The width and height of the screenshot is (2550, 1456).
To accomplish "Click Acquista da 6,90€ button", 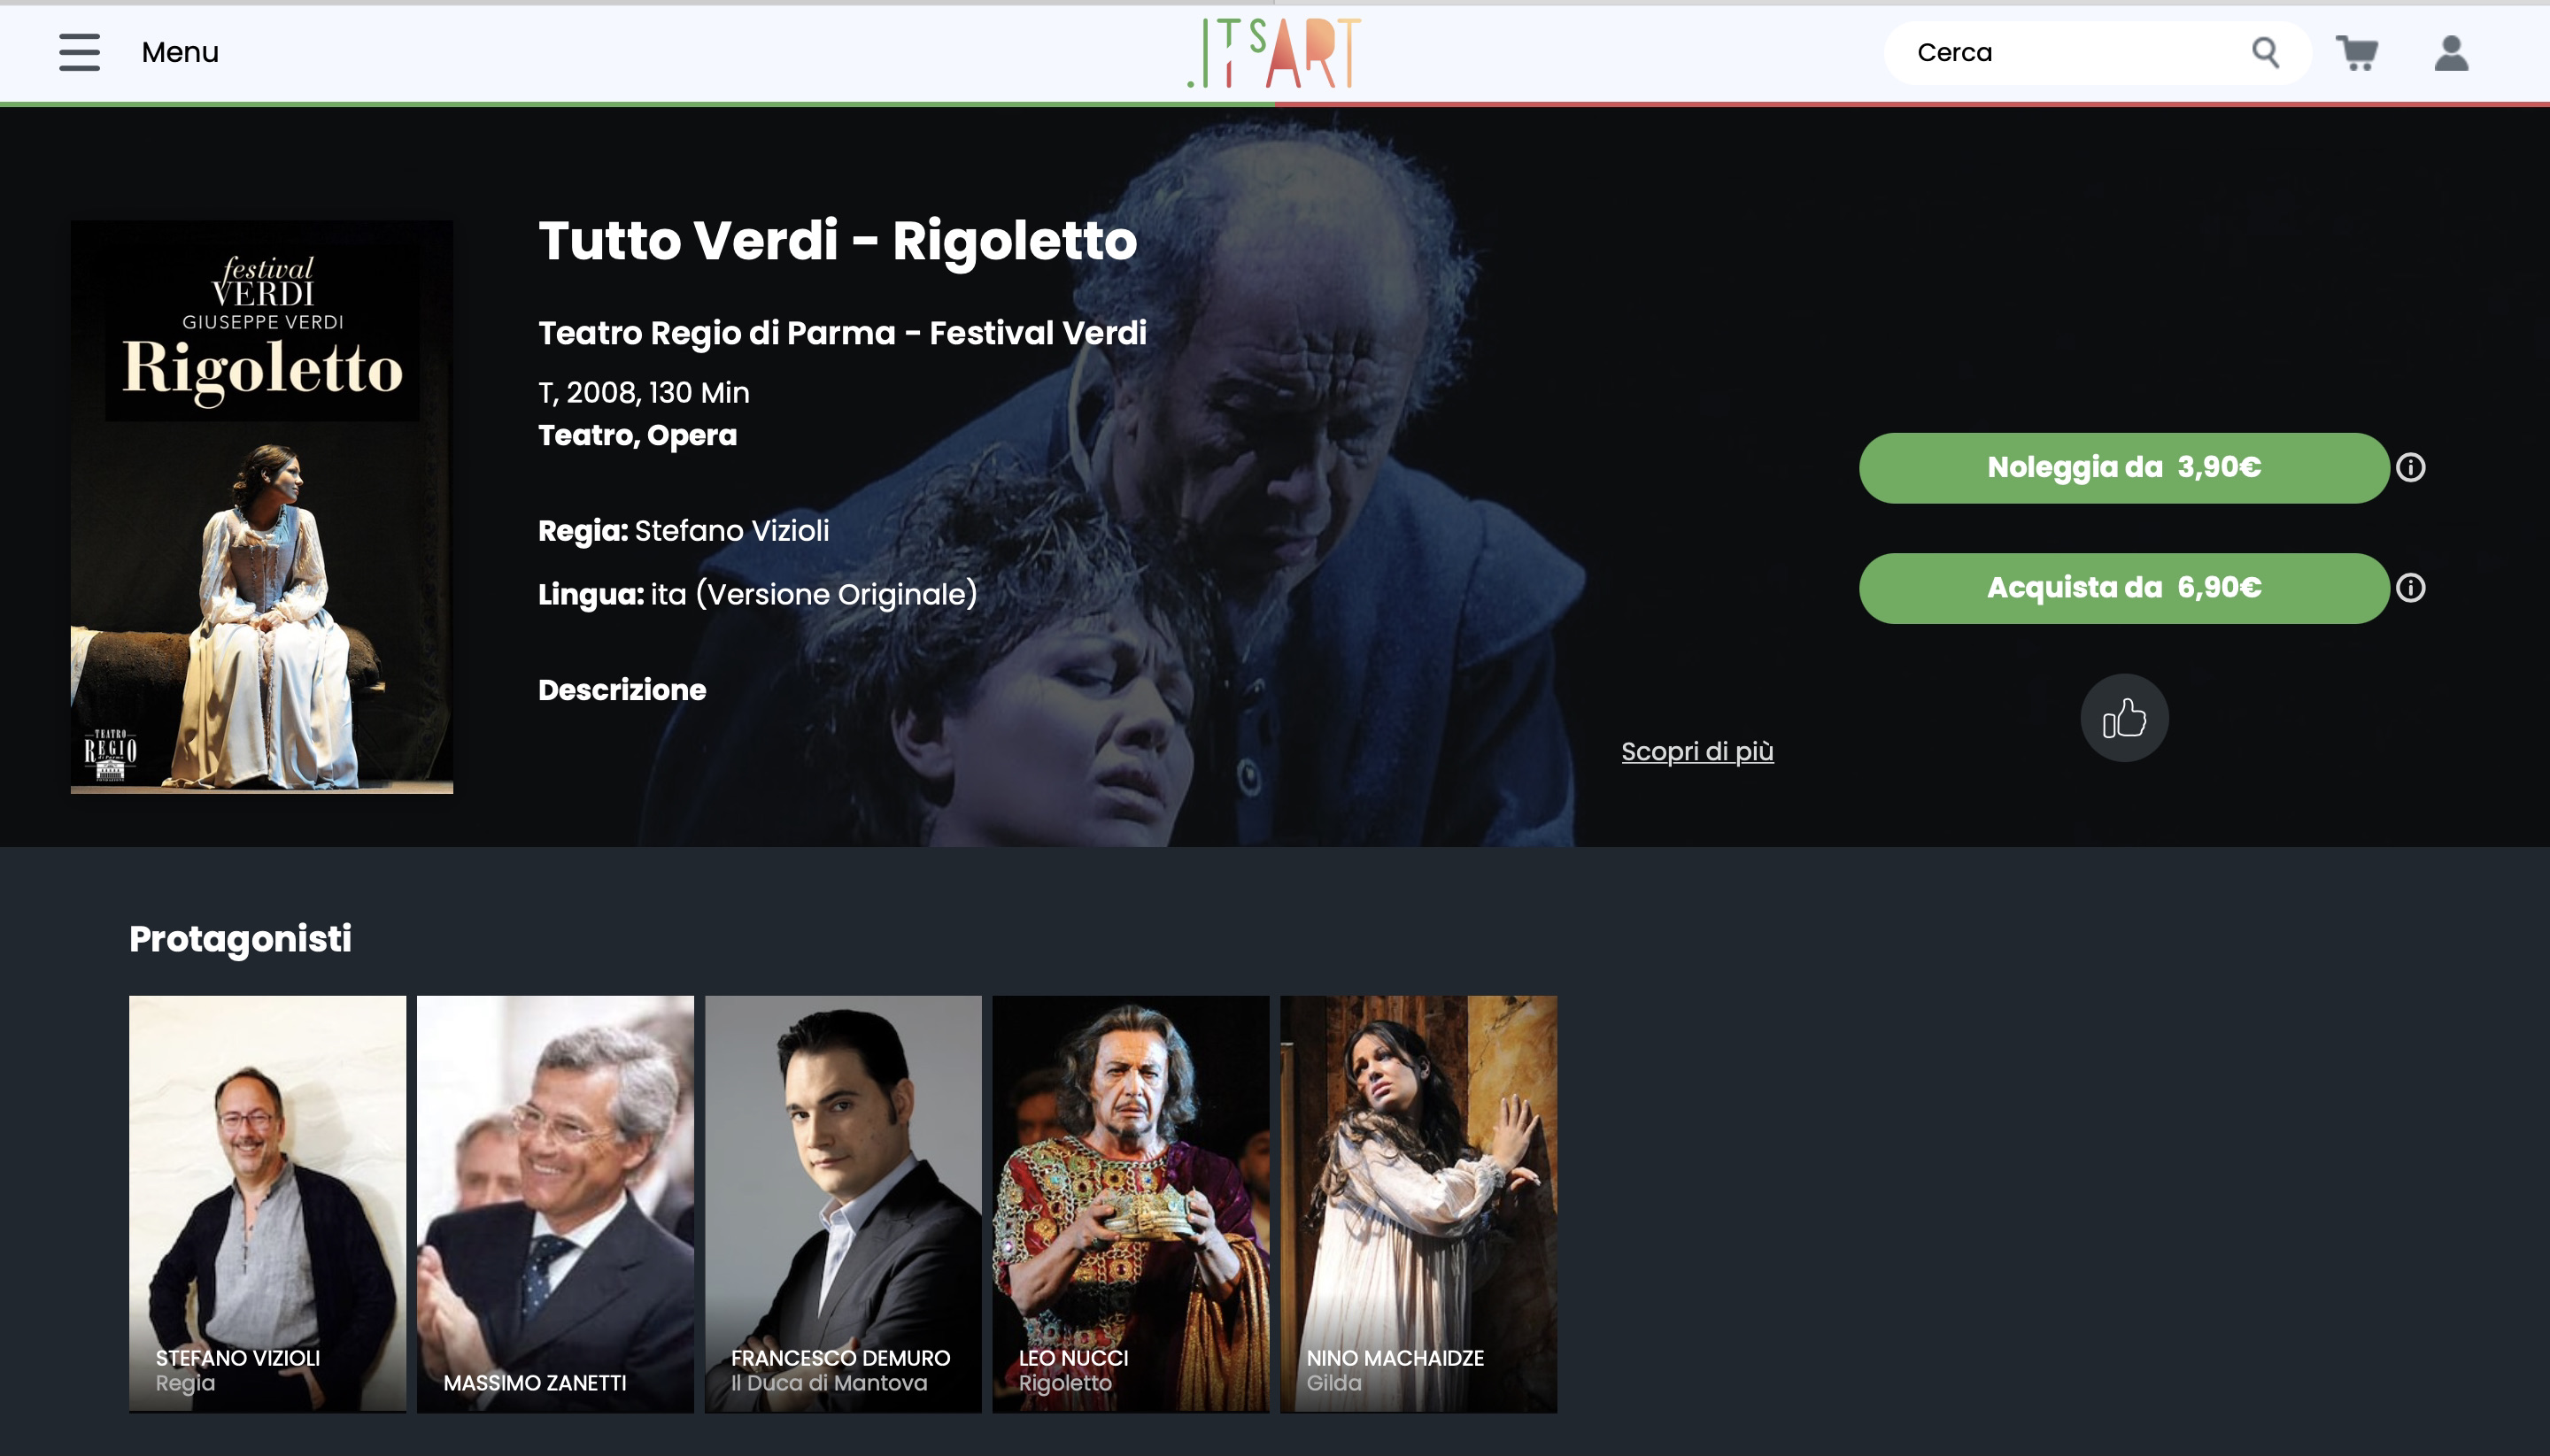I will pos(2123,588).
